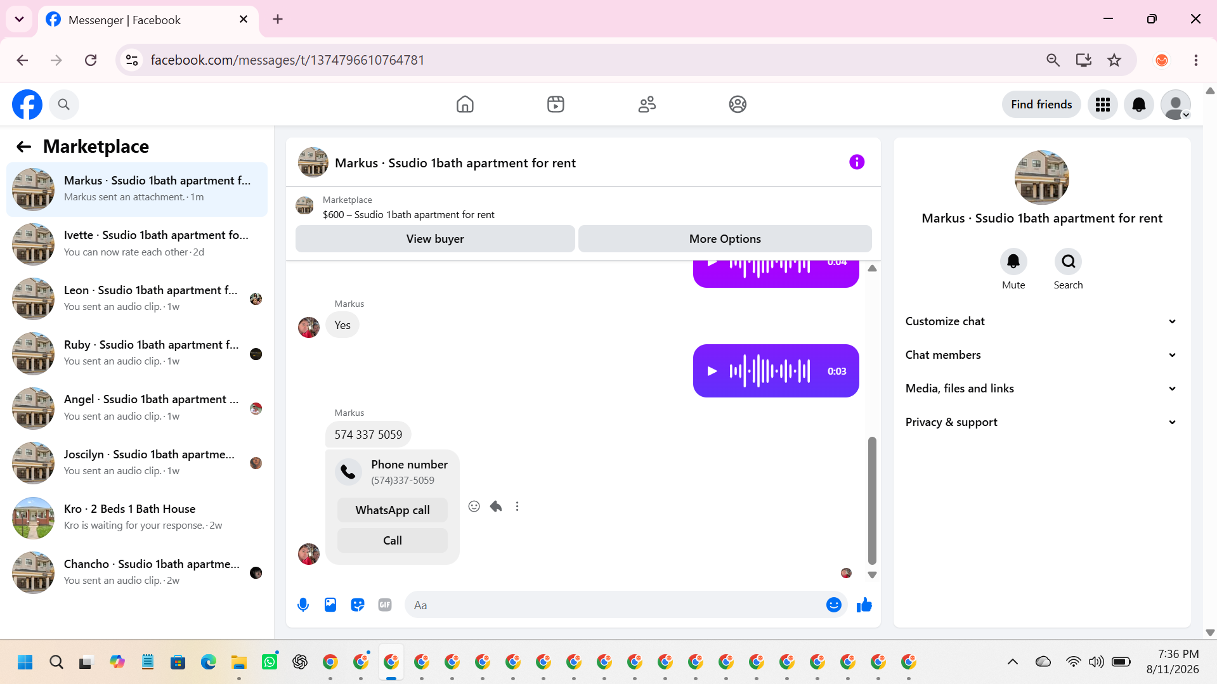This screenshot has width=1217, height=684.
Task: Open the Ivette apartment conversation
Action: pos(137,244)
